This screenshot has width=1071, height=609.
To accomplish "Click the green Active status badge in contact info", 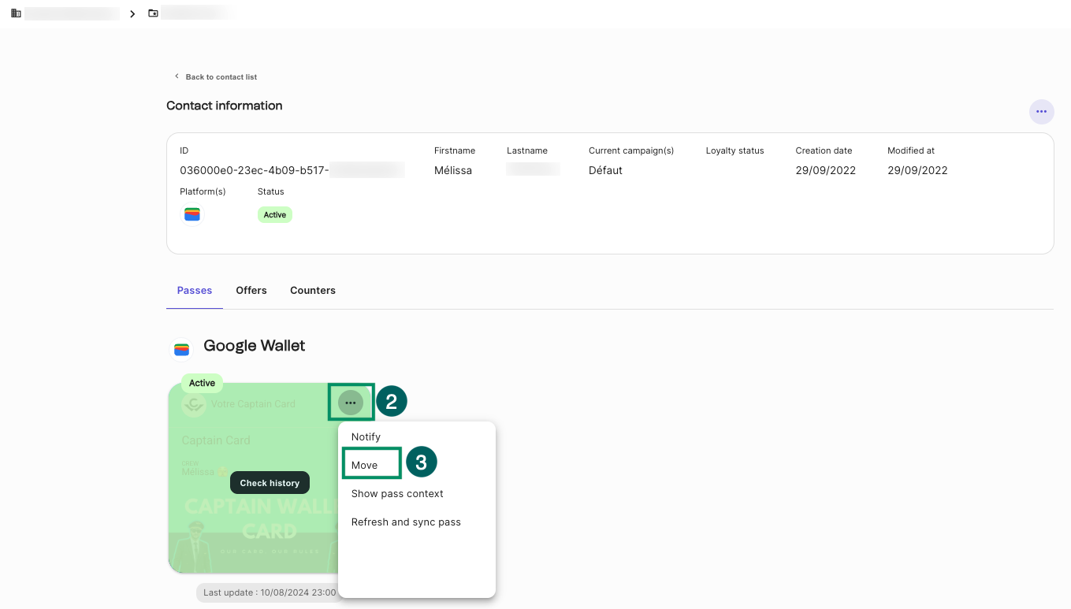I will pyautogui.click(x=275, y=215).
